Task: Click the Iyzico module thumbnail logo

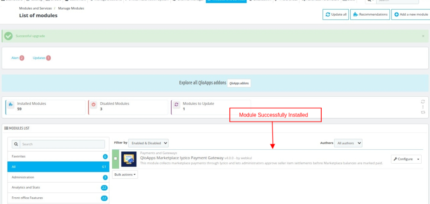Action: point(129,159)
